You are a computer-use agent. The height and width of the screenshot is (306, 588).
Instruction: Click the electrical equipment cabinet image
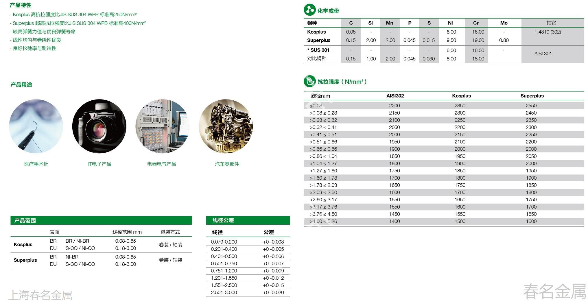click(x=162, y=126)
